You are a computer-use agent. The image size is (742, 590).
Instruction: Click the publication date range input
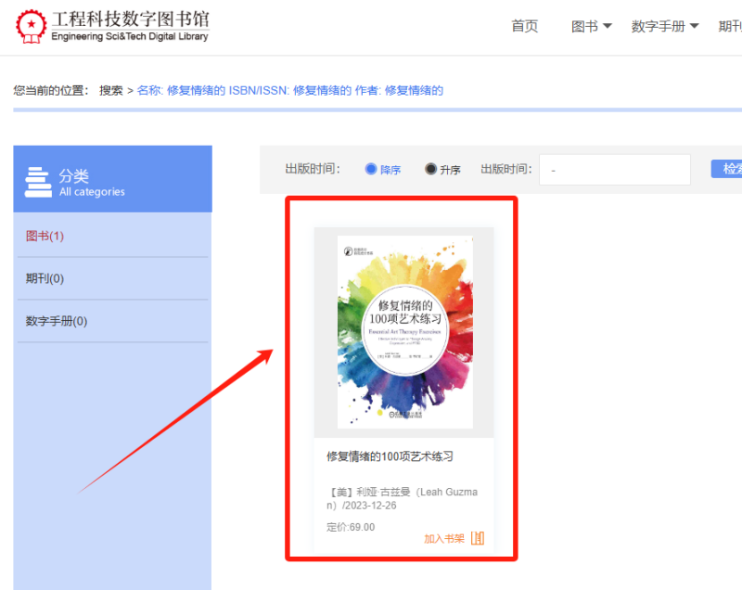615,170
